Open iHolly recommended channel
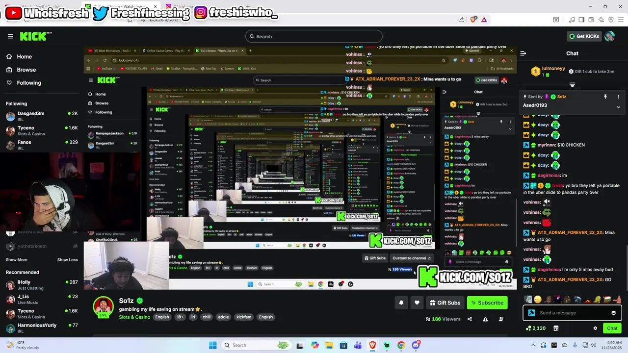 (42, 285)
